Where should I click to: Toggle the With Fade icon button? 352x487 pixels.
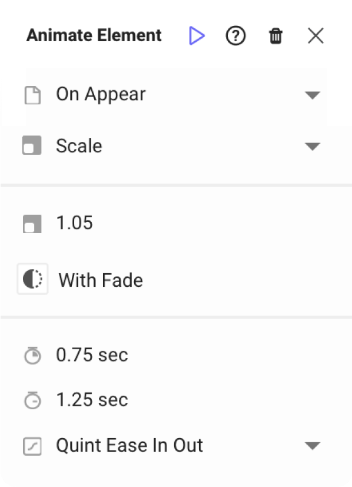(32, 279)
